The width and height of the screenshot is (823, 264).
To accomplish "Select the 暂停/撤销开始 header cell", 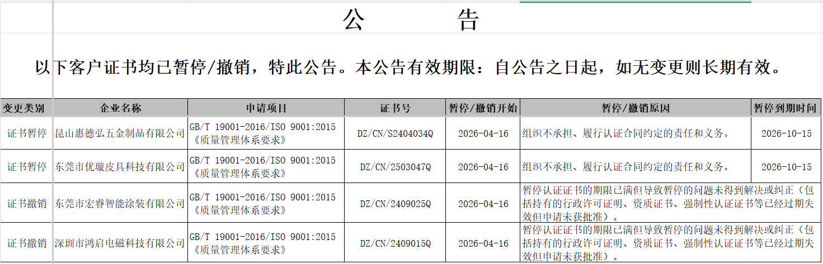I will (483, 108).
